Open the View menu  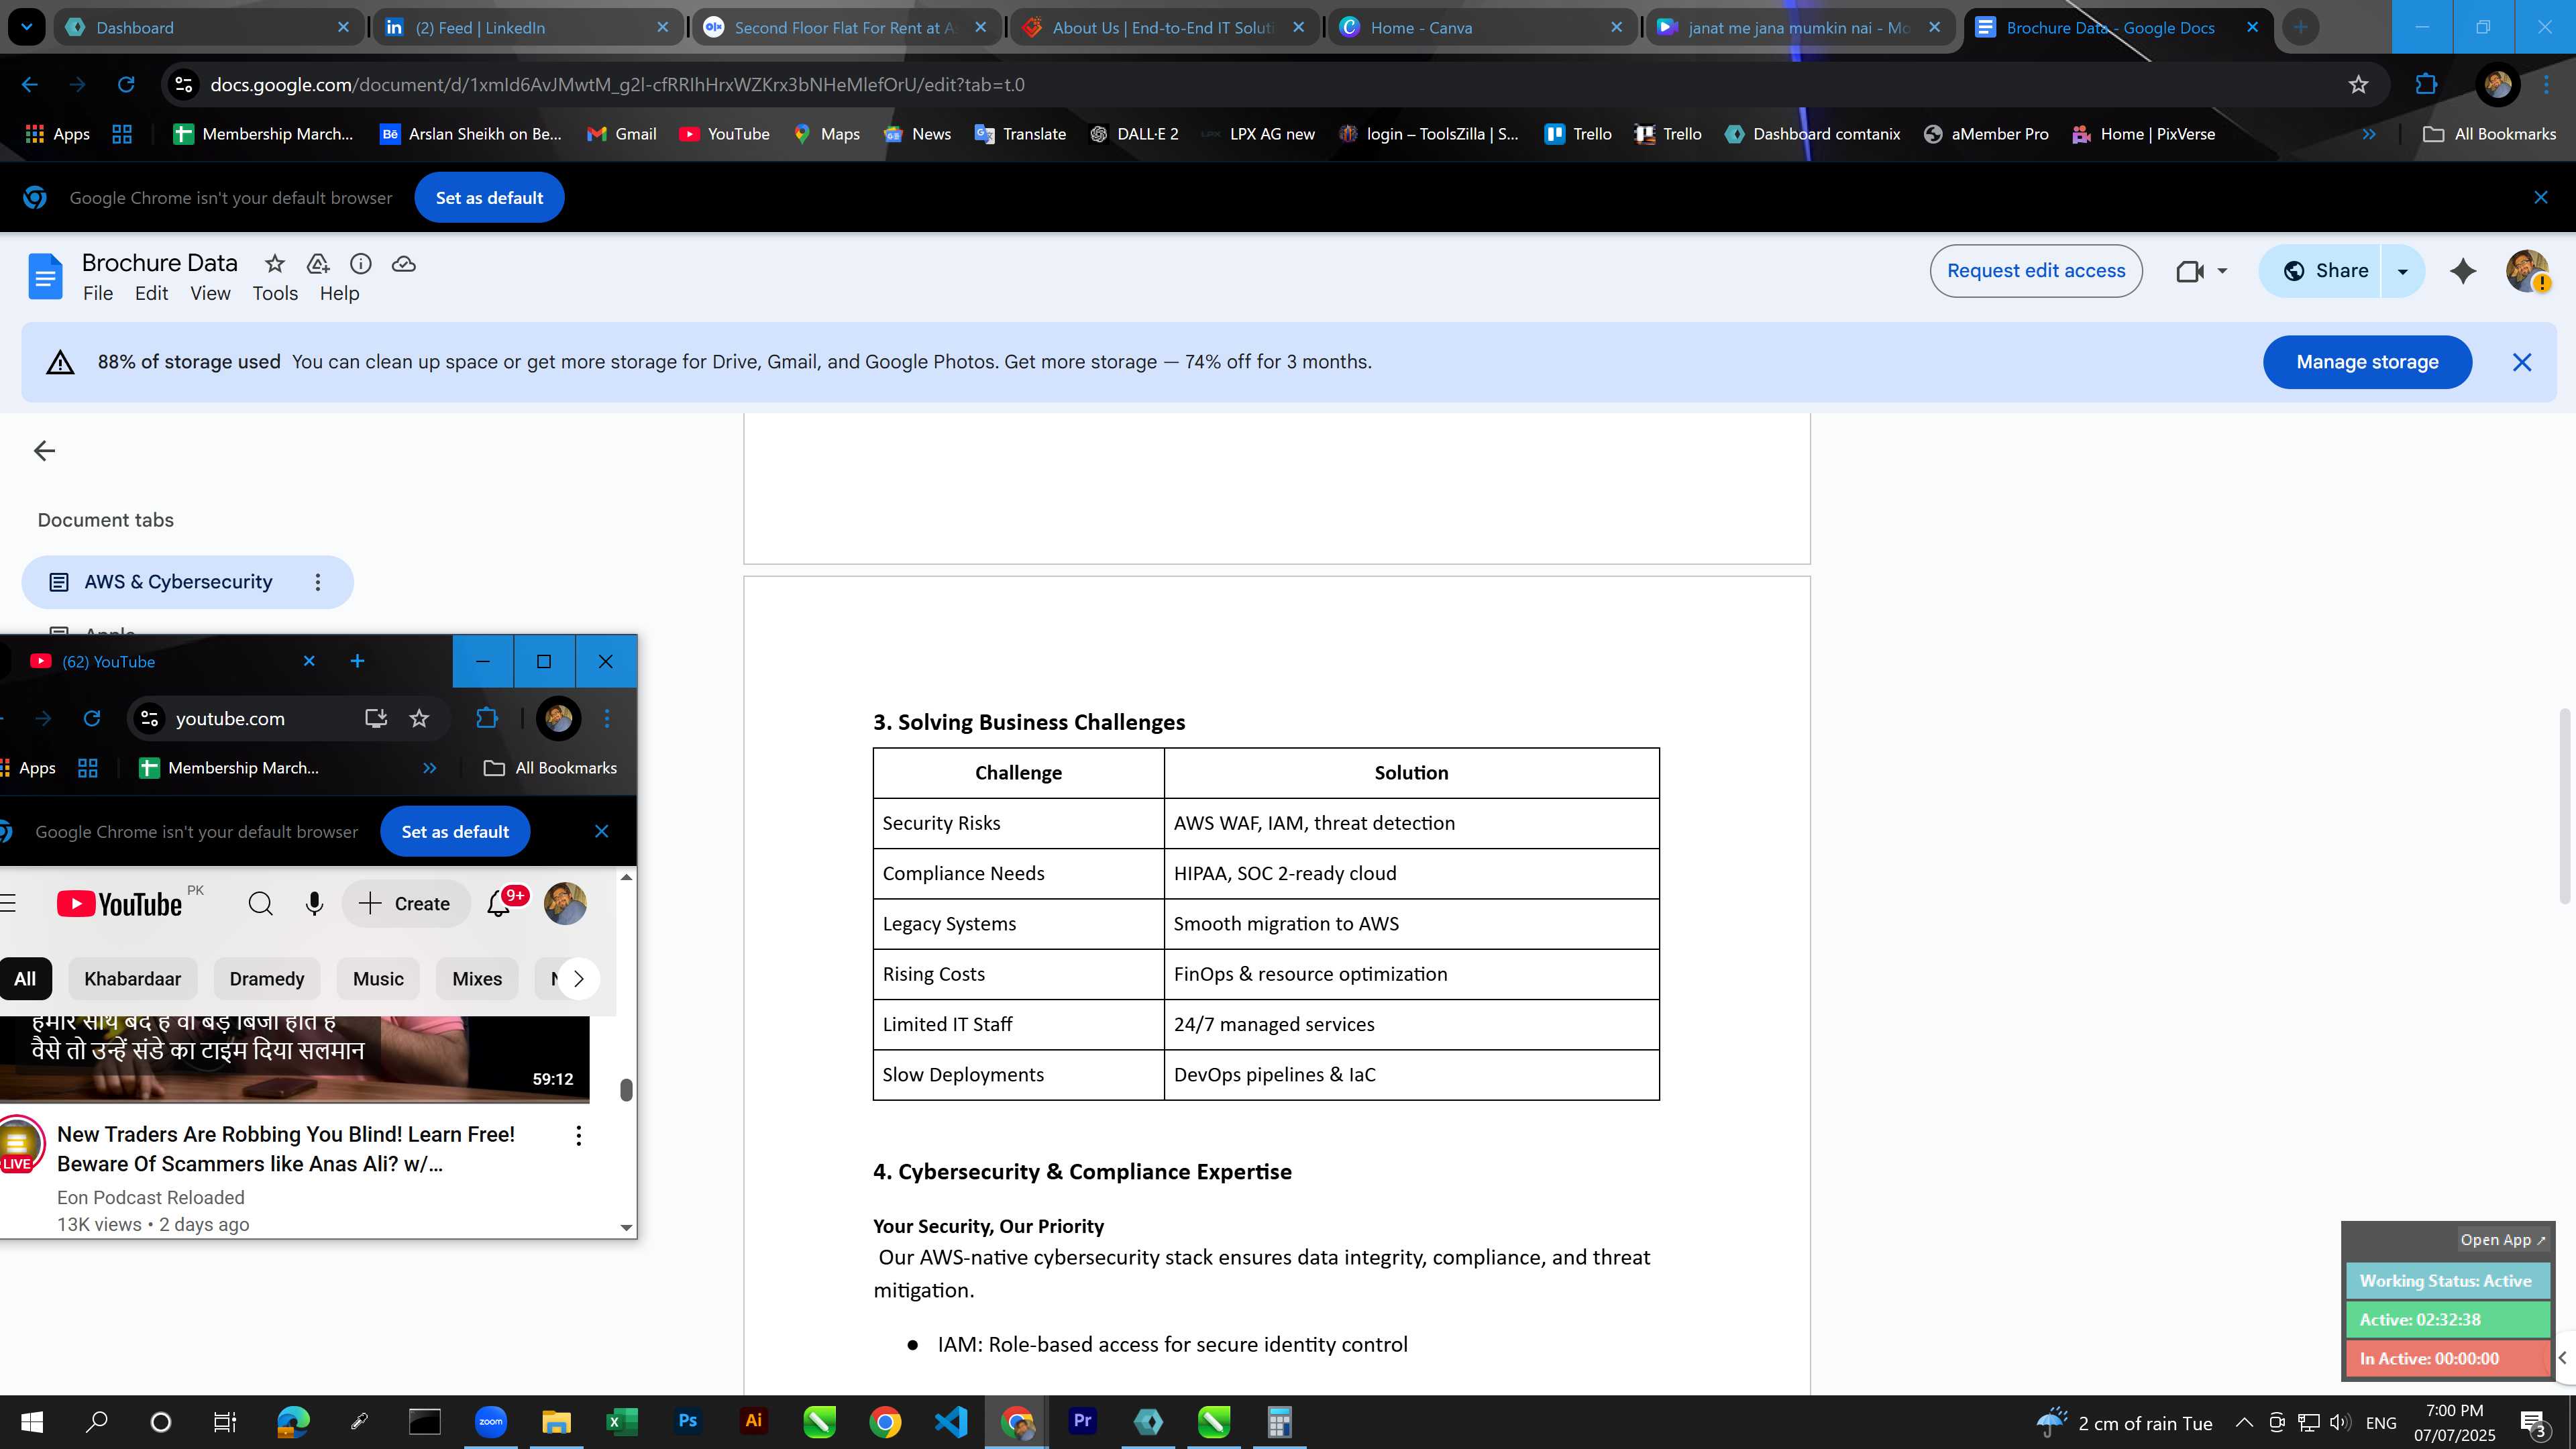pos(210,293)
